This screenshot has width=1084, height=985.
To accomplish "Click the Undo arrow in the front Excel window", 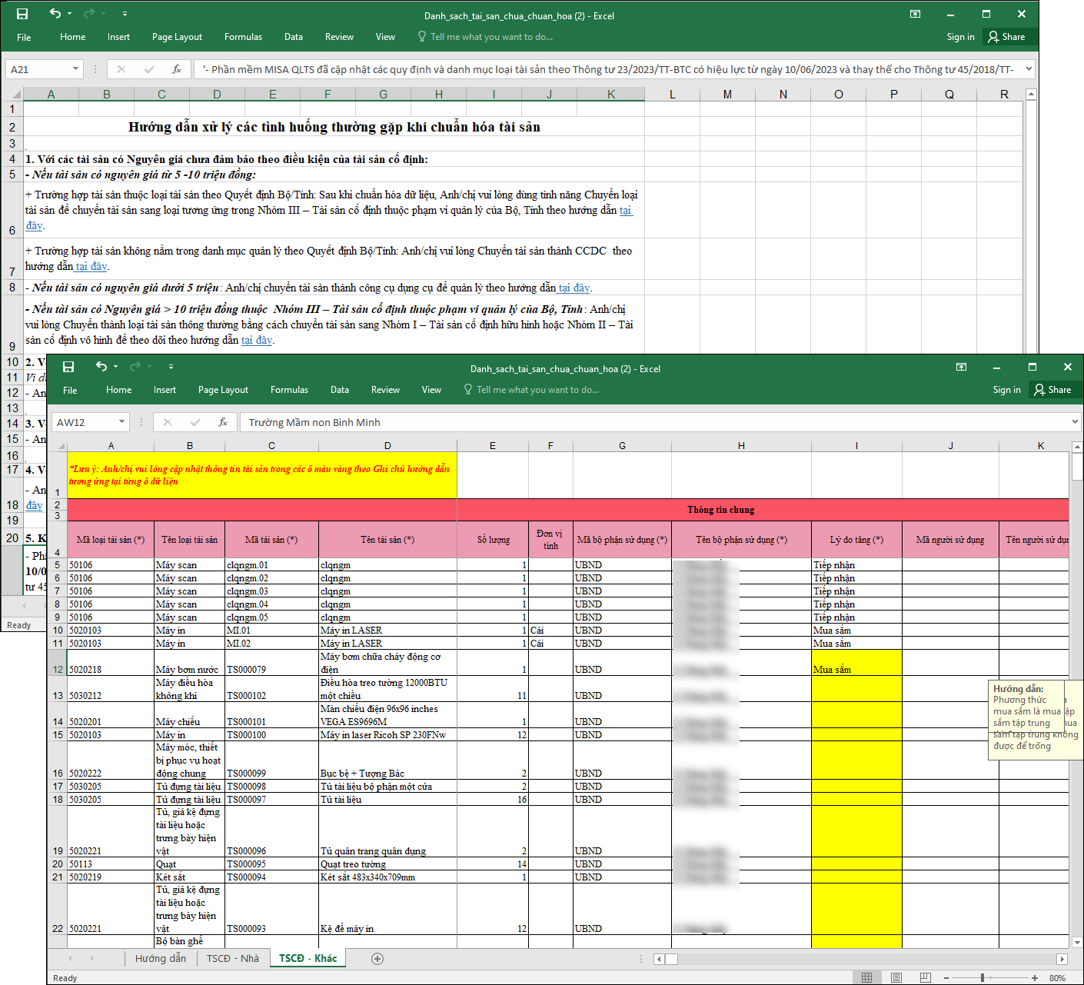I will point(101,367).
